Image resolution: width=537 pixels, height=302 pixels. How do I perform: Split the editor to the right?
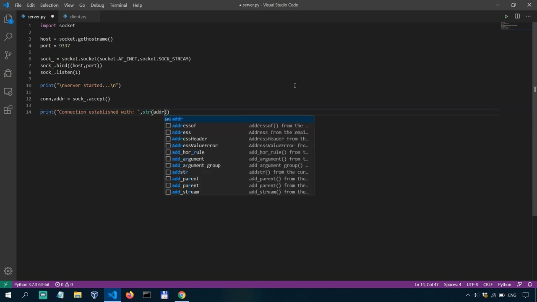click(517, 16)
